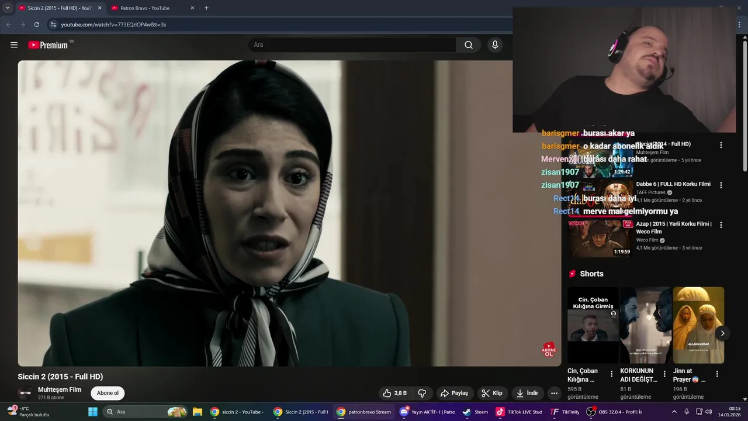Download the video with İndir button
Image resolution: width=748 pixels, height=421 pixels.
coord(527,394)
